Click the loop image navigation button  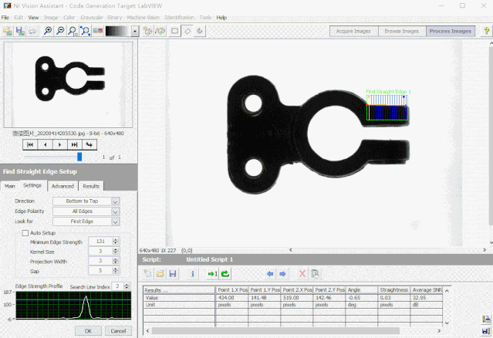89,144
